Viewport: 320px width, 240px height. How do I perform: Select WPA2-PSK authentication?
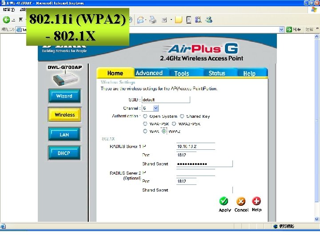[x=174, y=124]
